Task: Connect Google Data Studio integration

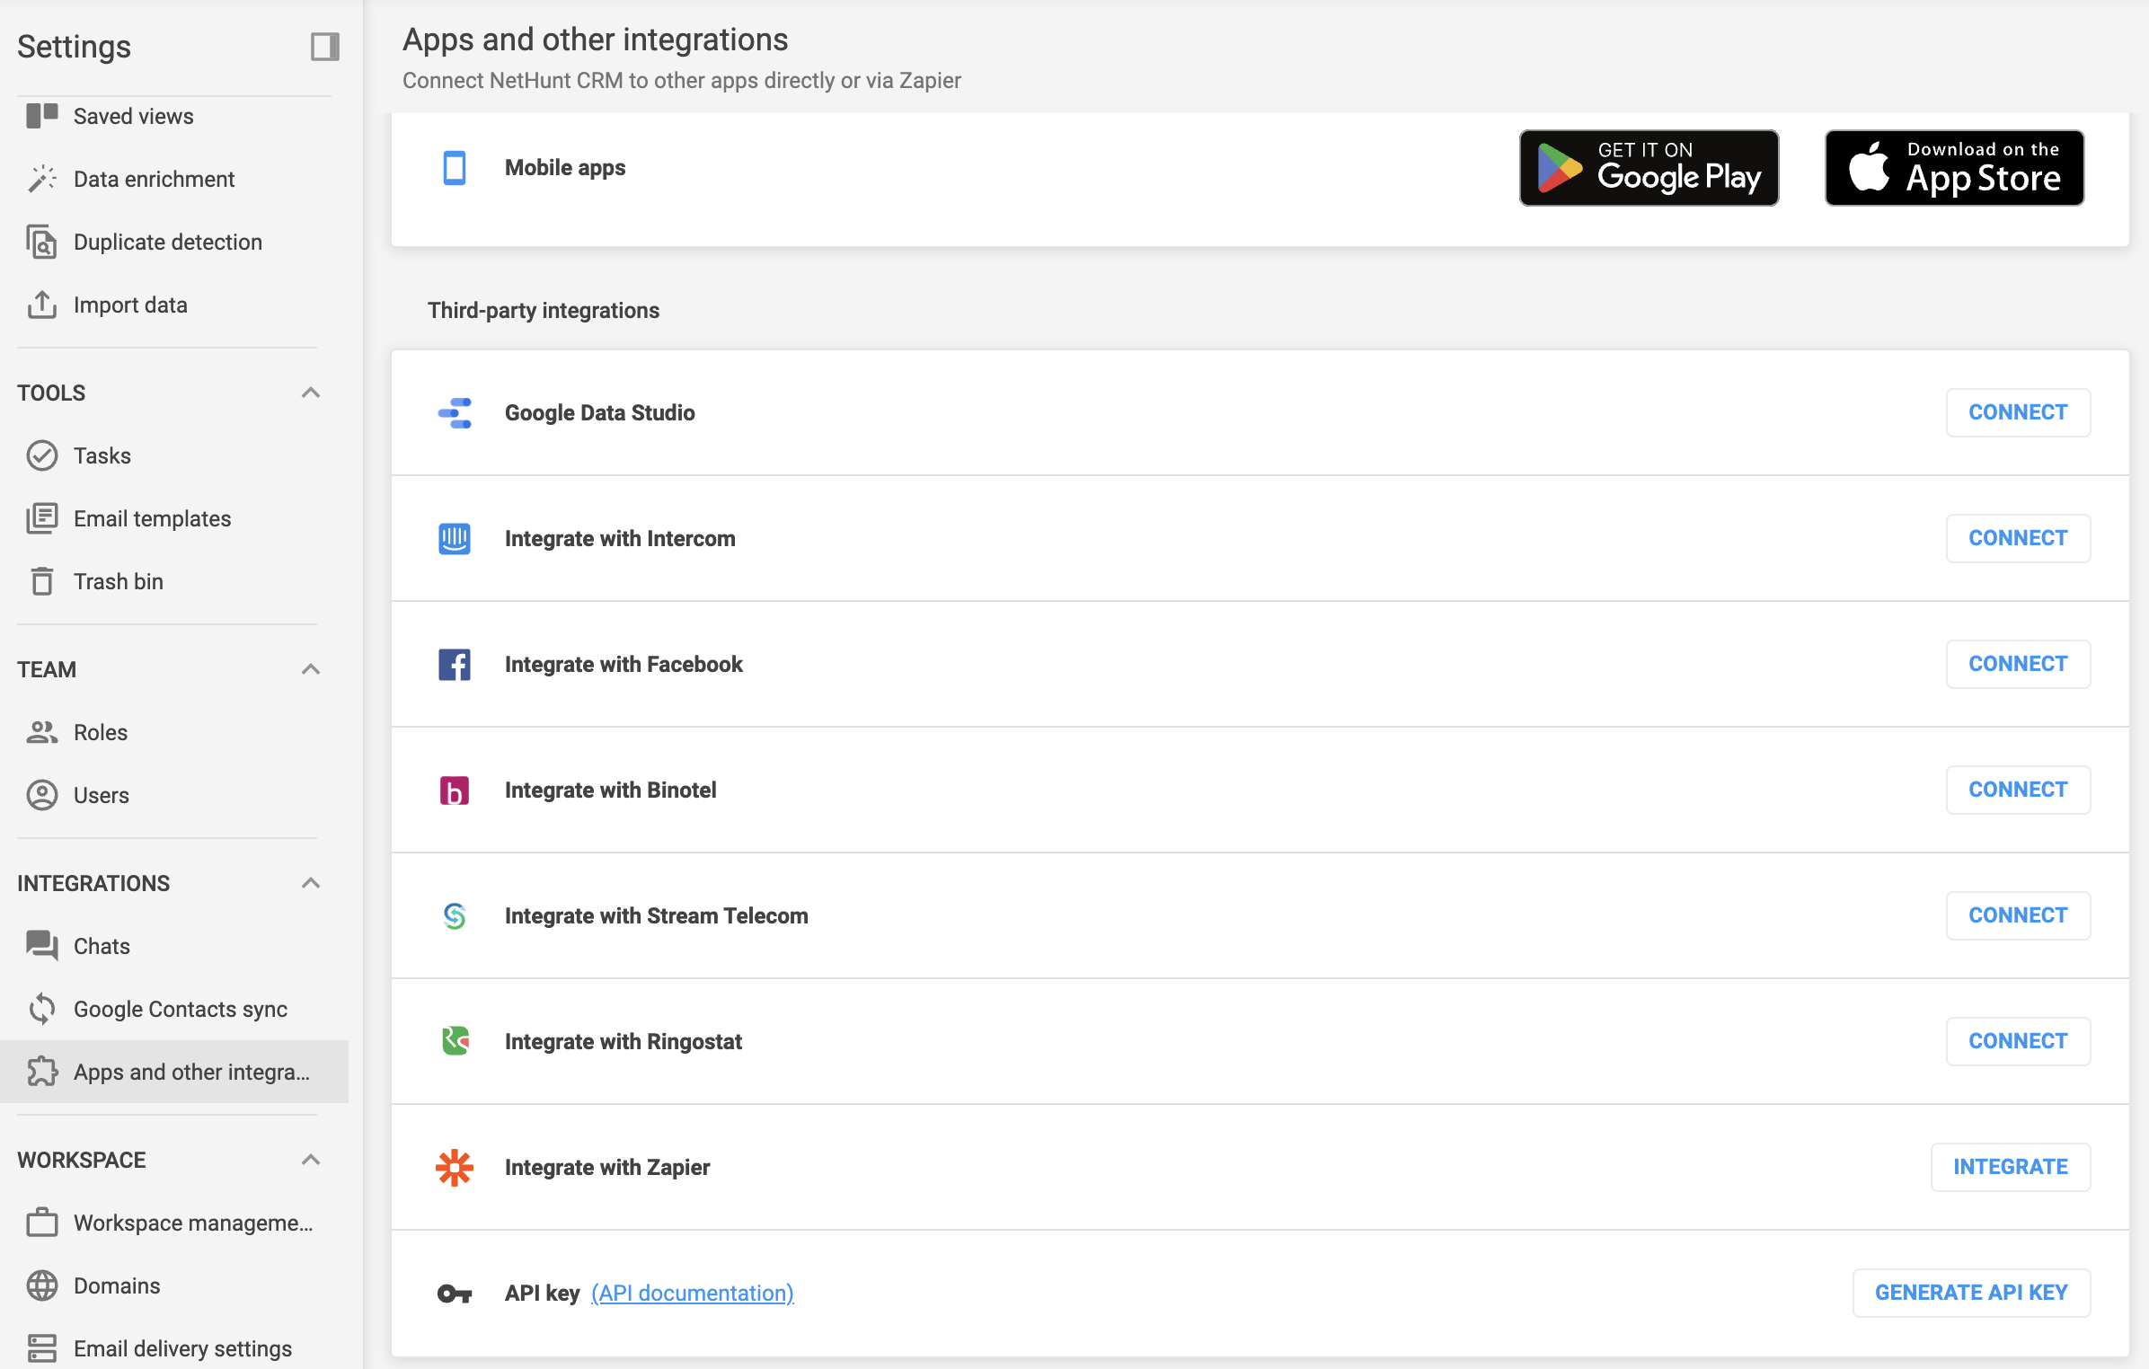Action: [x=2018, y=412]
